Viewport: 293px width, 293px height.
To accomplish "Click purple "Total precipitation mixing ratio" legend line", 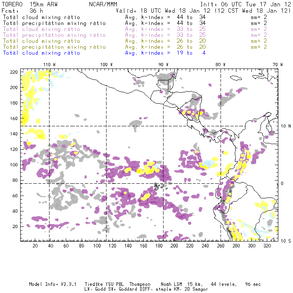I will point(54,35).
